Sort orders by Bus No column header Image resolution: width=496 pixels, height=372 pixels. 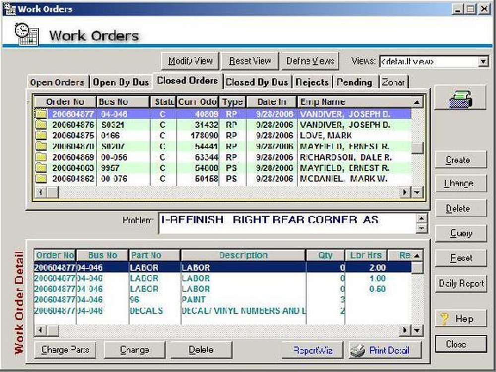pos(123,102)
